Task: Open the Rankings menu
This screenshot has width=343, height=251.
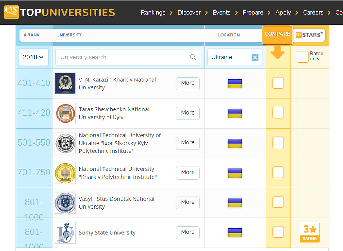Action: coord(153,13)
